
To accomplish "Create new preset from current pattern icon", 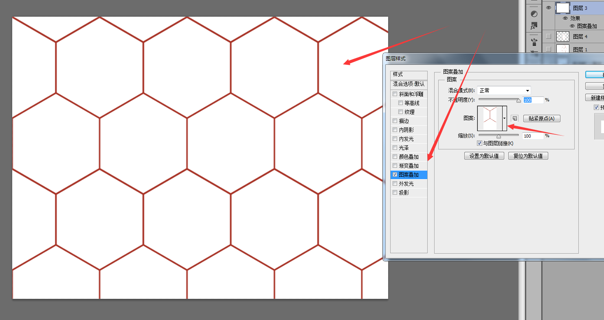I will tap(514, 118).
